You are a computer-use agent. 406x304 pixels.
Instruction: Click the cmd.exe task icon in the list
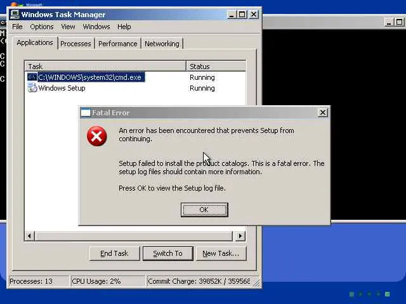pos(32,77)
